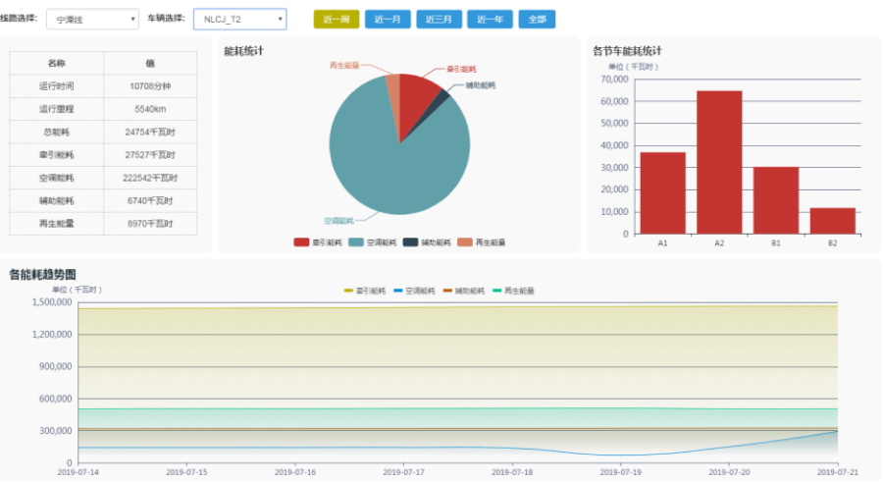
Task: Click the 2019-07-21 date on trend axis
Action: click(x=838, y=472)
